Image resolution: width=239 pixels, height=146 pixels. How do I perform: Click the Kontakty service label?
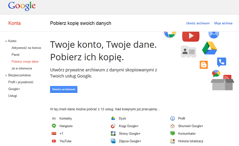66,118
